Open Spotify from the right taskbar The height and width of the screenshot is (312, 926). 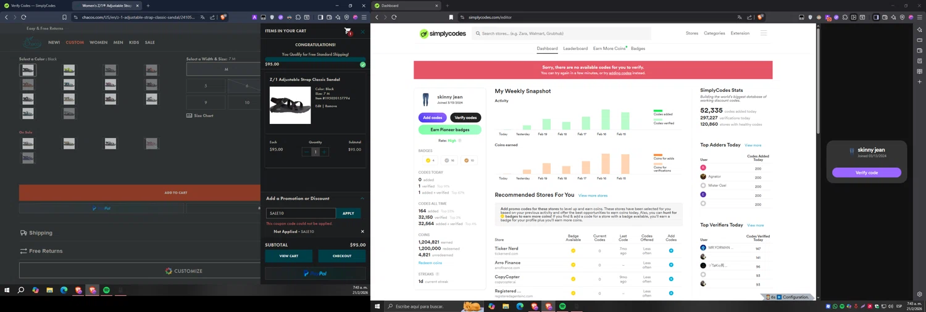click(562, 306)
